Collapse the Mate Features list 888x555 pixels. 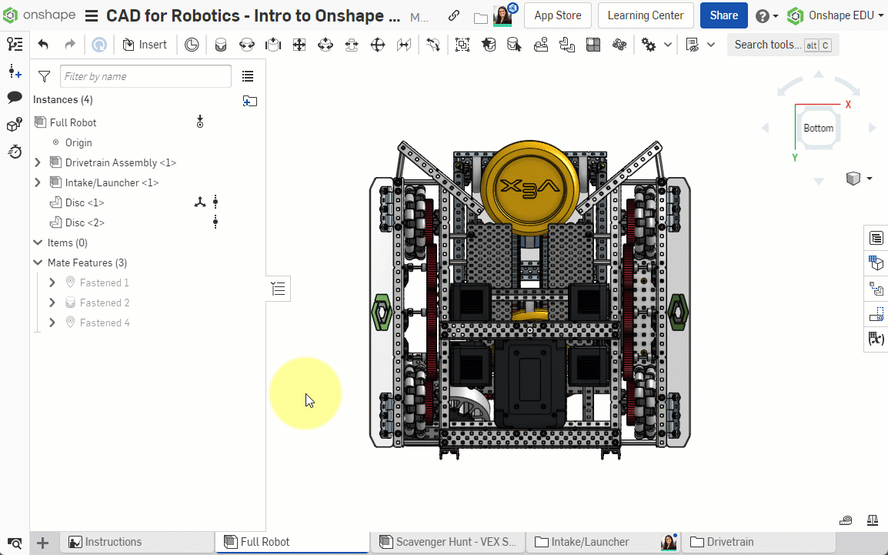coord(37,262)
